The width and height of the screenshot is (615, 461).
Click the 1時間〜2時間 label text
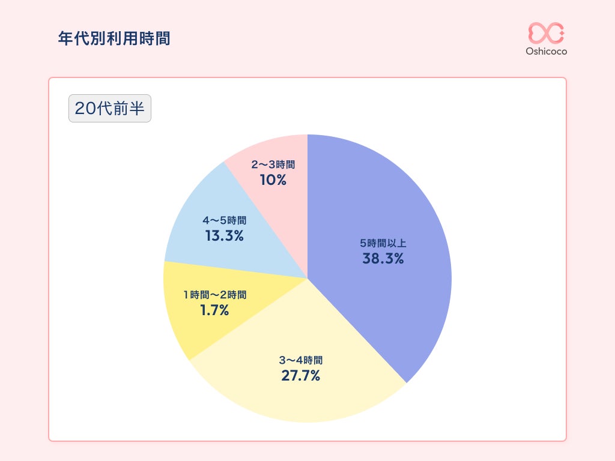click(214, 295)
